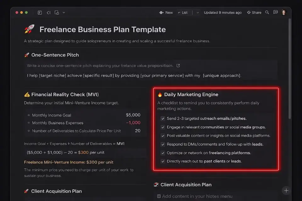The height and width of the screenshot is (201, 302).
Task: Open the List view dropdown
Action: click(182, 12)
